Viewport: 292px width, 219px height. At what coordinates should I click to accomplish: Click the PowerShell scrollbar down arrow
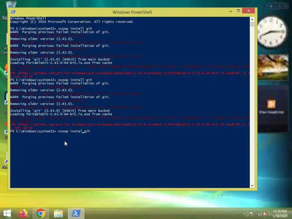coord(252,185)
